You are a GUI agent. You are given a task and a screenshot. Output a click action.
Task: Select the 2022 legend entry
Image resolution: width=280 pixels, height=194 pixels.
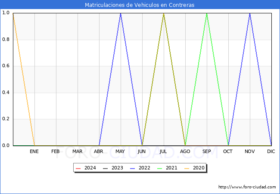click(x=140, y=168)
